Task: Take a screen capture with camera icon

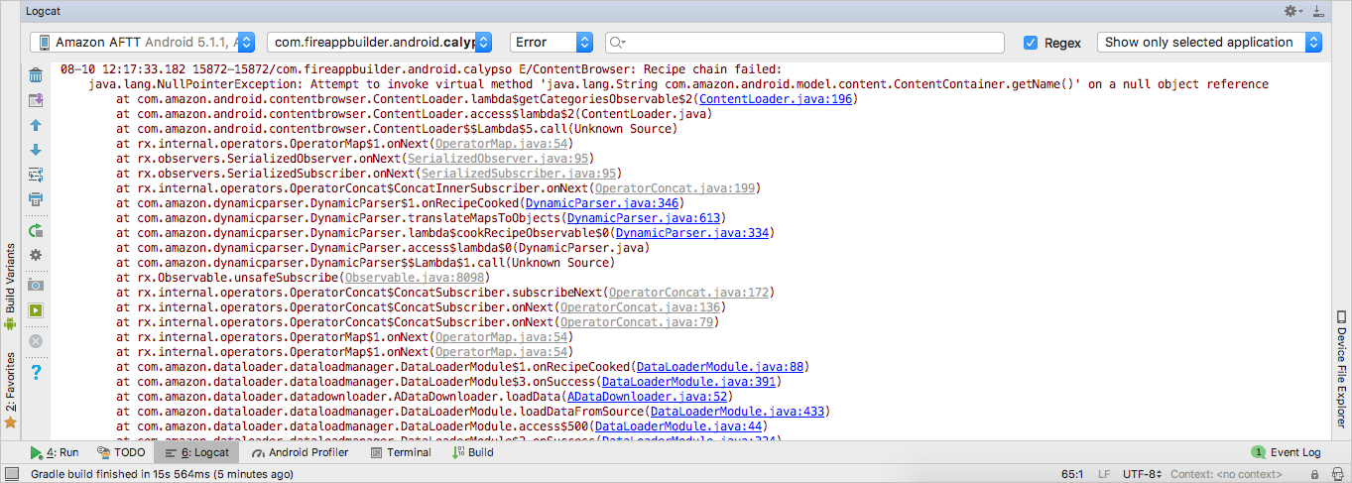Action: point(36,286)
